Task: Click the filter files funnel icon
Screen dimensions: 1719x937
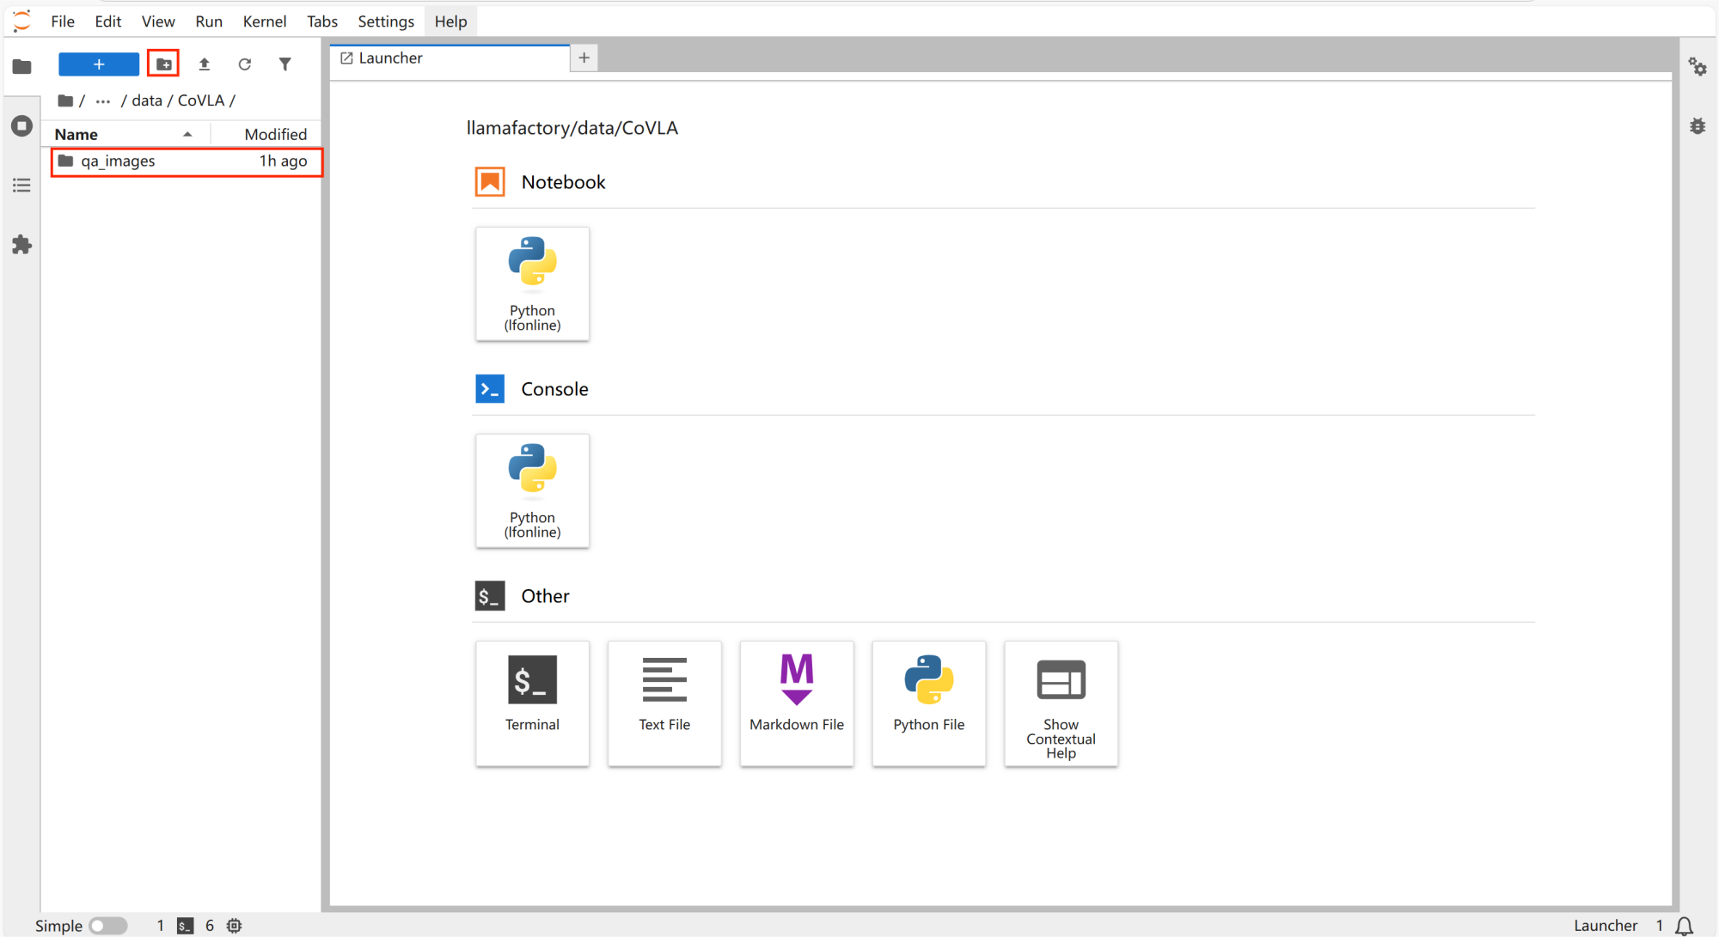Action: [285, 64]
